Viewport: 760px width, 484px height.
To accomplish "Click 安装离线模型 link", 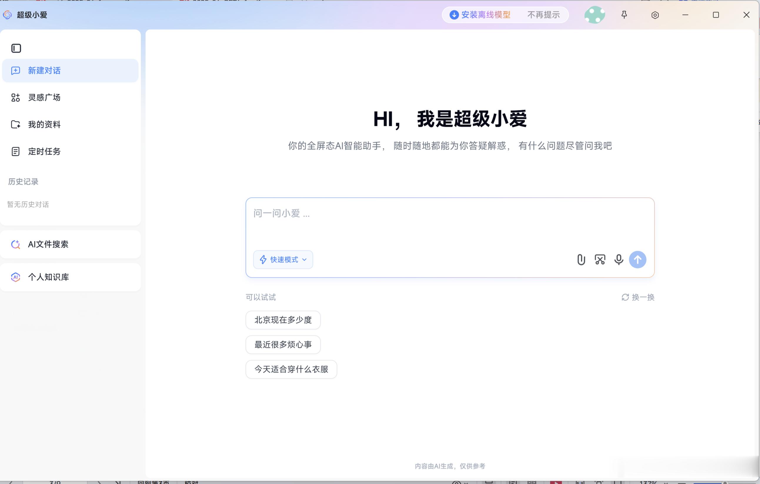I will click(486, 15).
